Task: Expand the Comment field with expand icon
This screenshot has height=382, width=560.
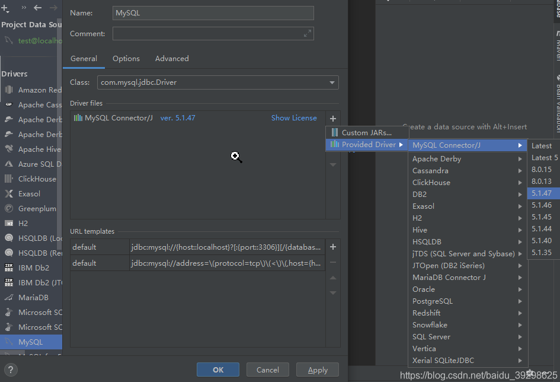Action: [307, 34]
